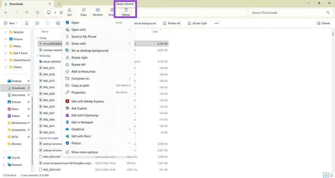Click the Delete trash icon
335x178 pixels.
point(126,10)
